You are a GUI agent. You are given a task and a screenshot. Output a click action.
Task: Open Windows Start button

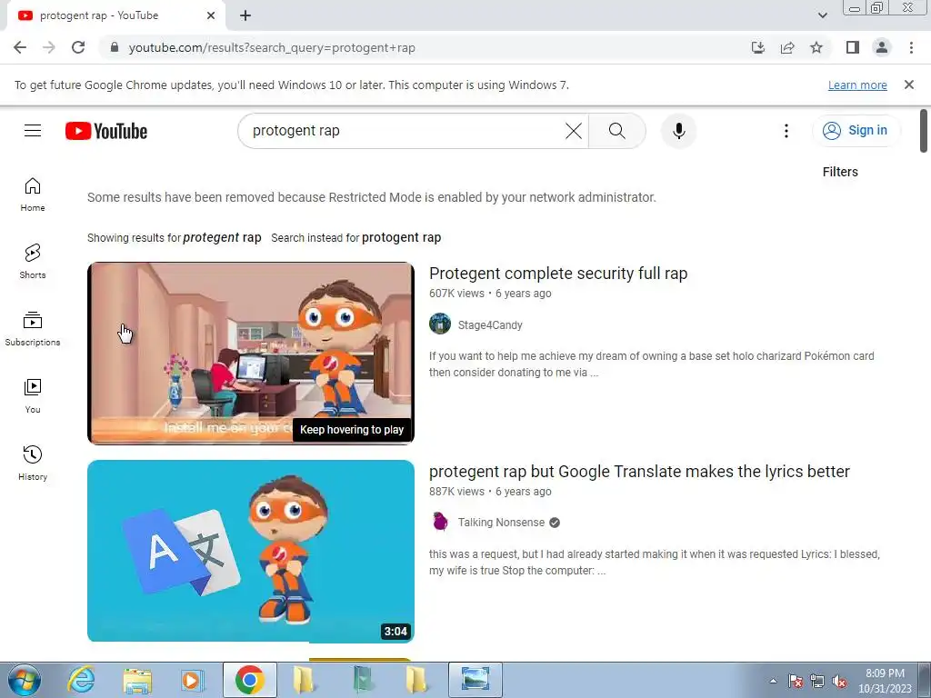click(25, 680)
